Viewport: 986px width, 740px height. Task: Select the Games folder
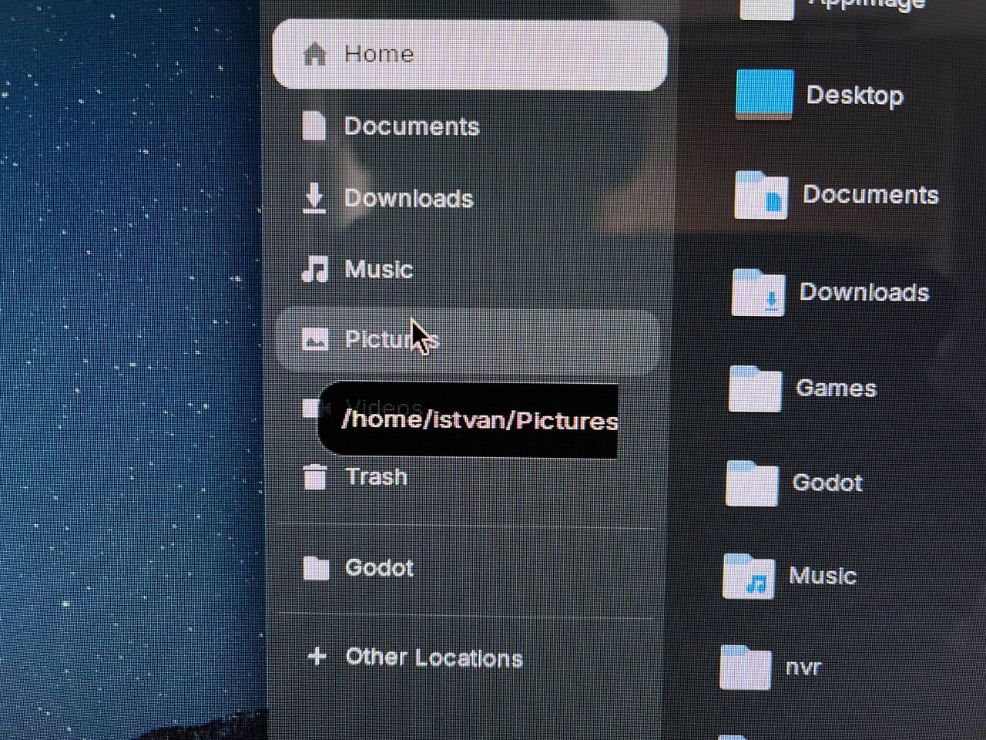pos(803,388)
